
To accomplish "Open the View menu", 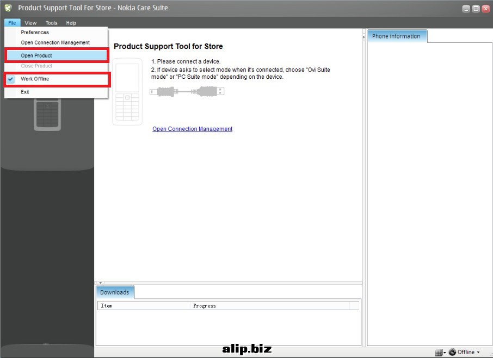I will [x=30, y=23].
